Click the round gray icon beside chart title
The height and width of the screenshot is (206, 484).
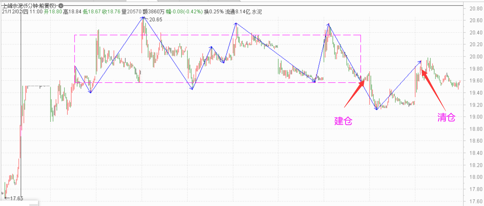[x=61, y=6]
